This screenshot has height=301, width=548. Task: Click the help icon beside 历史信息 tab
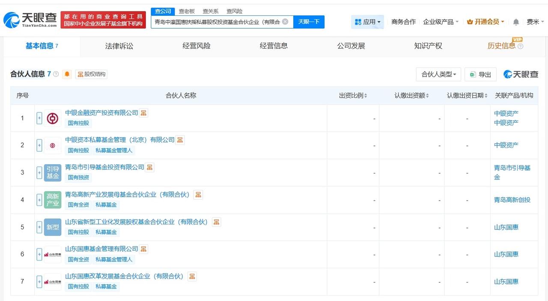[520, 46]
